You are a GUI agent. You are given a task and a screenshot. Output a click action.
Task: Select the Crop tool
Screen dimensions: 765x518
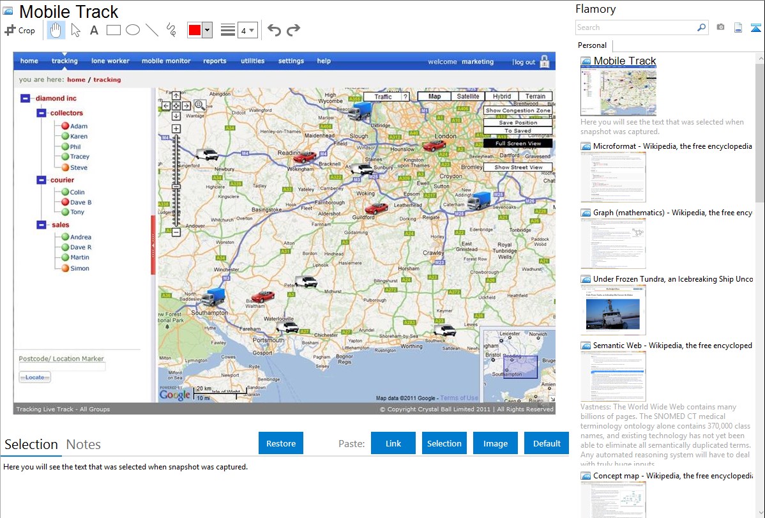[x=20, y=30]
